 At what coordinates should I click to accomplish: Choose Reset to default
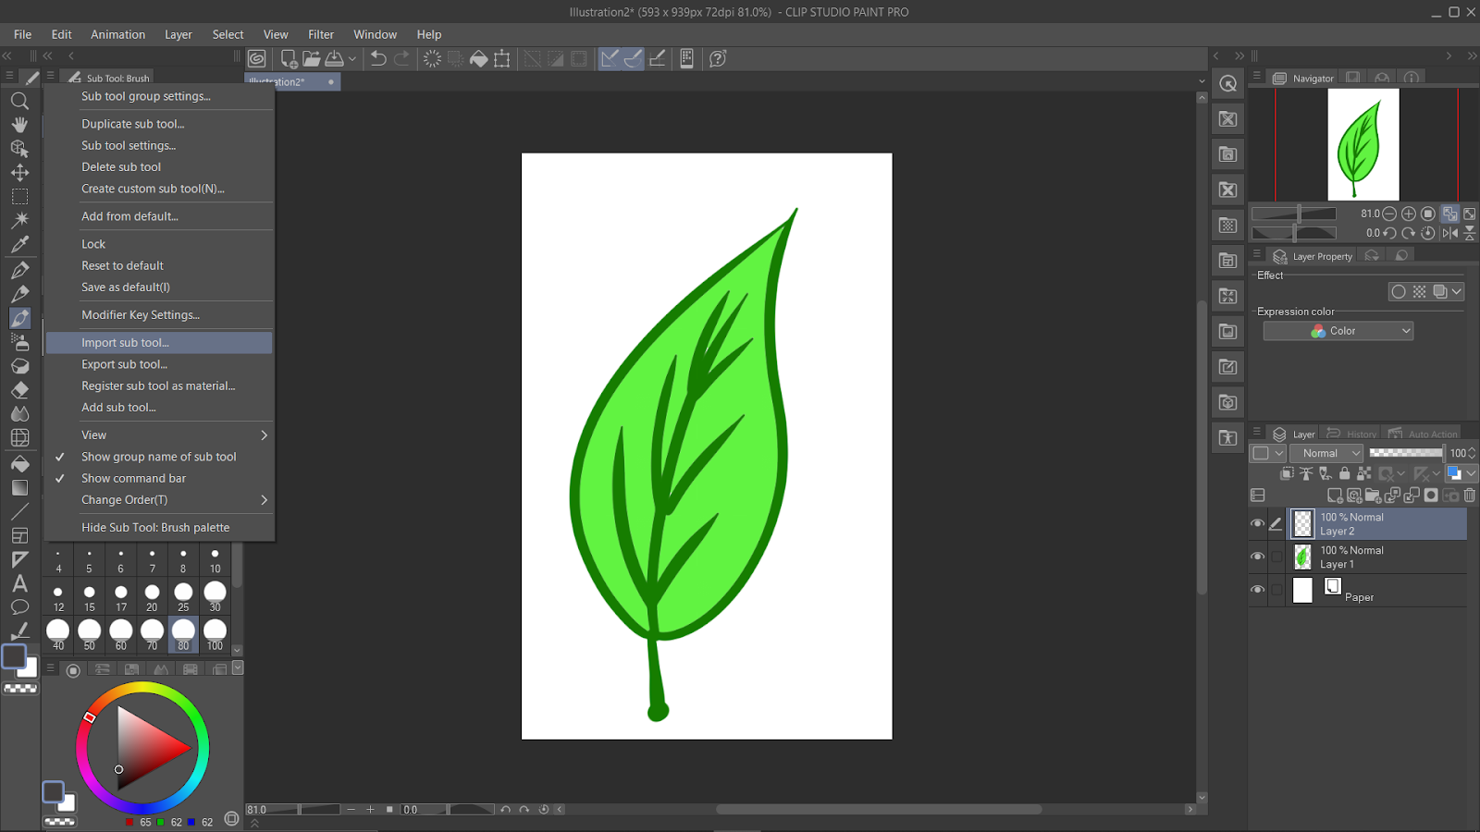point(159,265)
